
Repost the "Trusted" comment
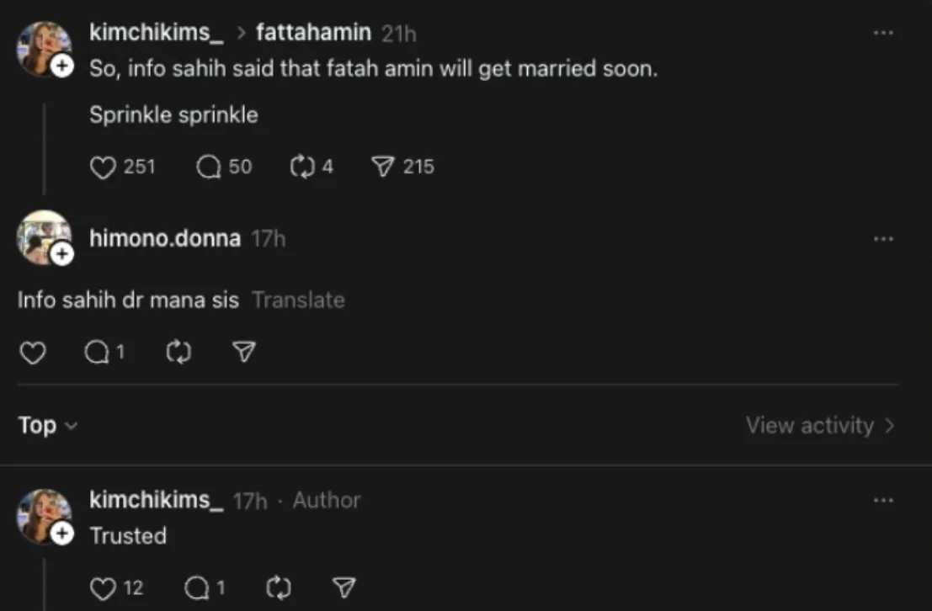tap(278, 588)
